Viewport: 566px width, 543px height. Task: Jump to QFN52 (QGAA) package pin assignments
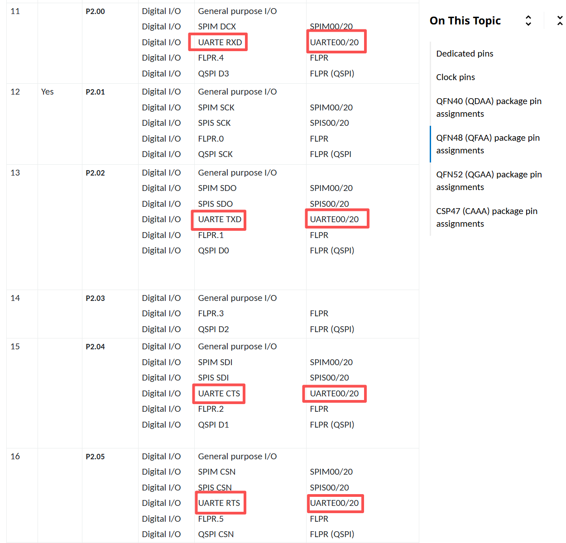(x=489, y=181)
